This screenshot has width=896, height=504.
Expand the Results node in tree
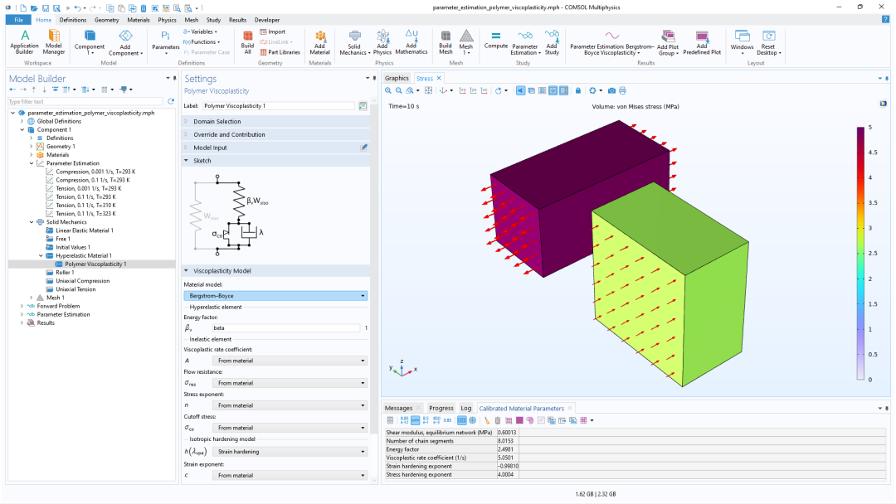coord(22,323)
